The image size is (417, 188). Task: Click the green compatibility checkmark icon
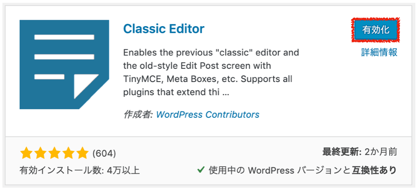tap(201, 170)
